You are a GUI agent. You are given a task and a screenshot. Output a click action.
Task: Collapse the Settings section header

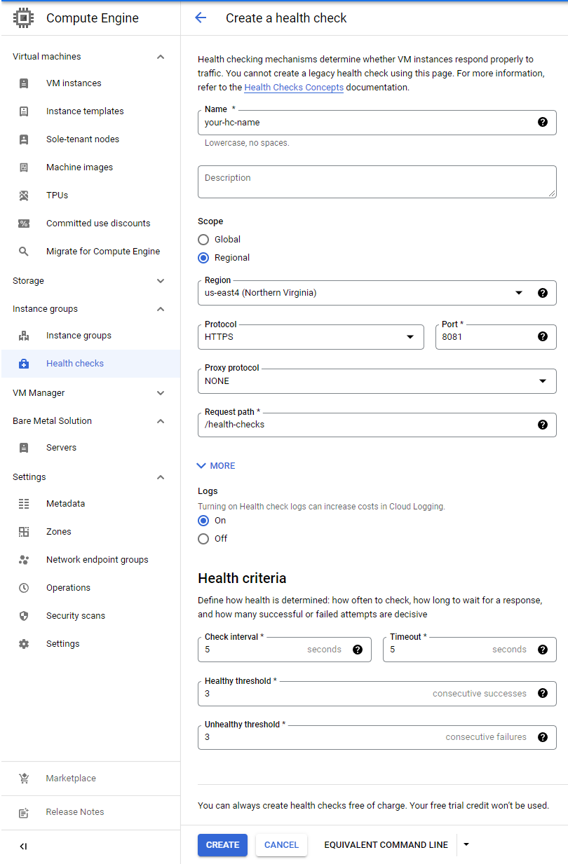[161, 477]
